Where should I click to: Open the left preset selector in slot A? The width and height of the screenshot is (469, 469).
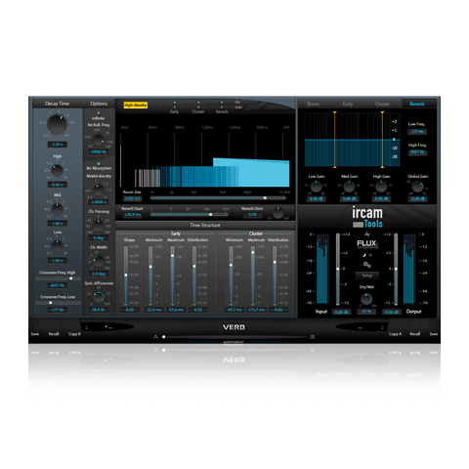pos(107,326)
